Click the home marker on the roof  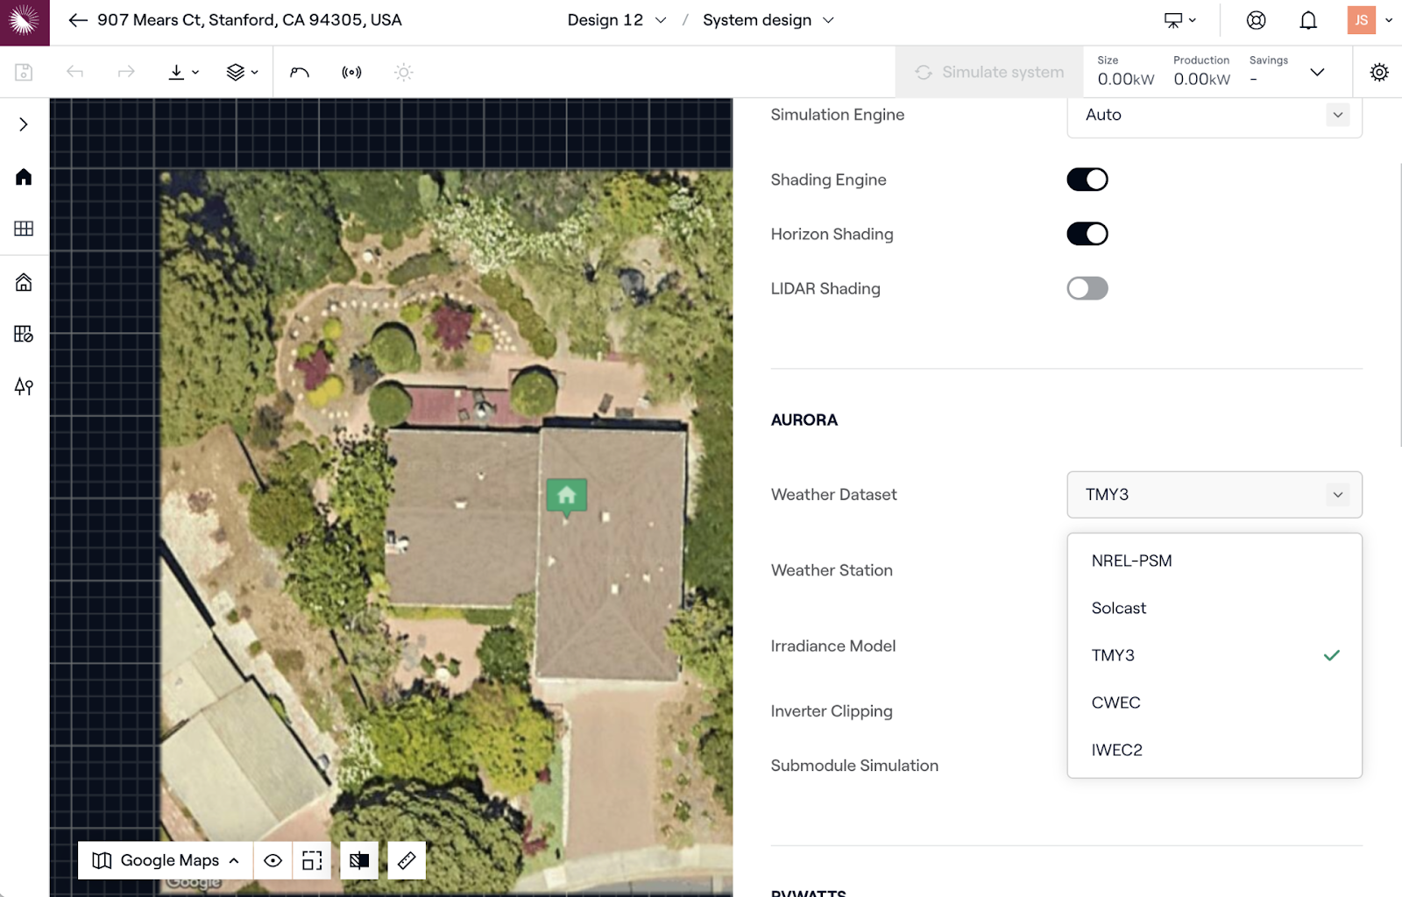(x=566, y=496)
